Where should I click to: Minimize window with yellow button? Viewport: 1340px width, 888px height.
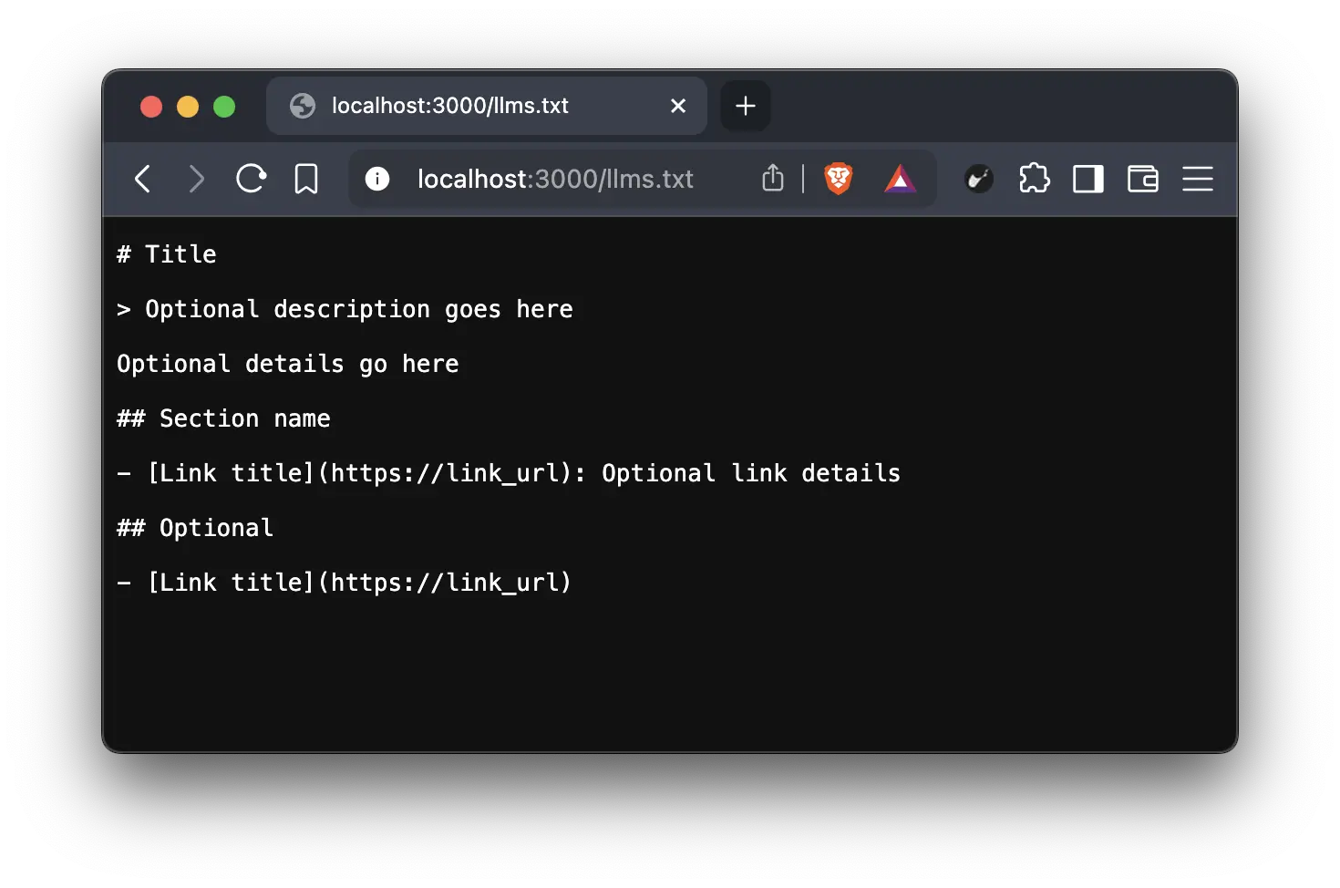[x=188, y=107]
